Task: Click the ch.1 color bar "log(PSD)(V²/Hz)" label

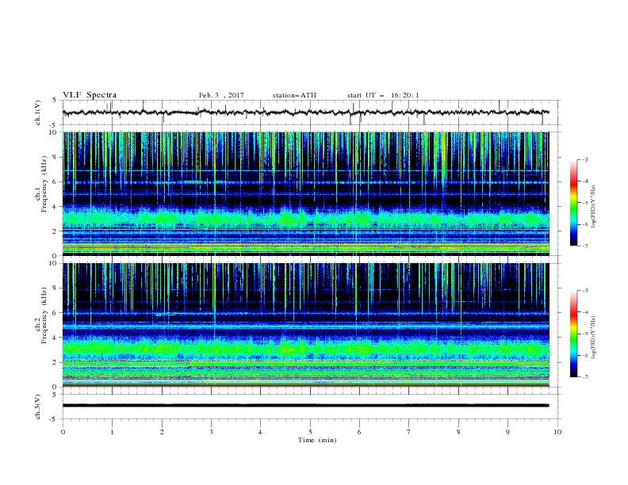Action: [594, 207]
